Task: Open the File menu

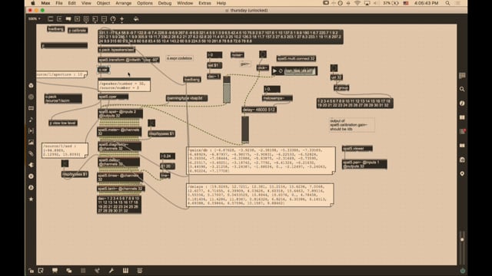Action: click(59, 3)
